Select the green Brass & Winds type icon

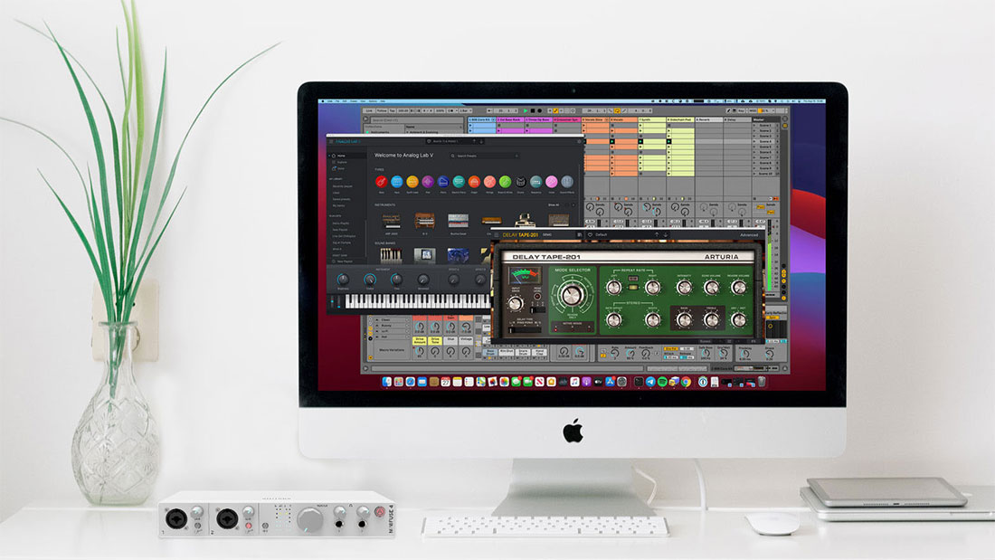coord(505,182)
